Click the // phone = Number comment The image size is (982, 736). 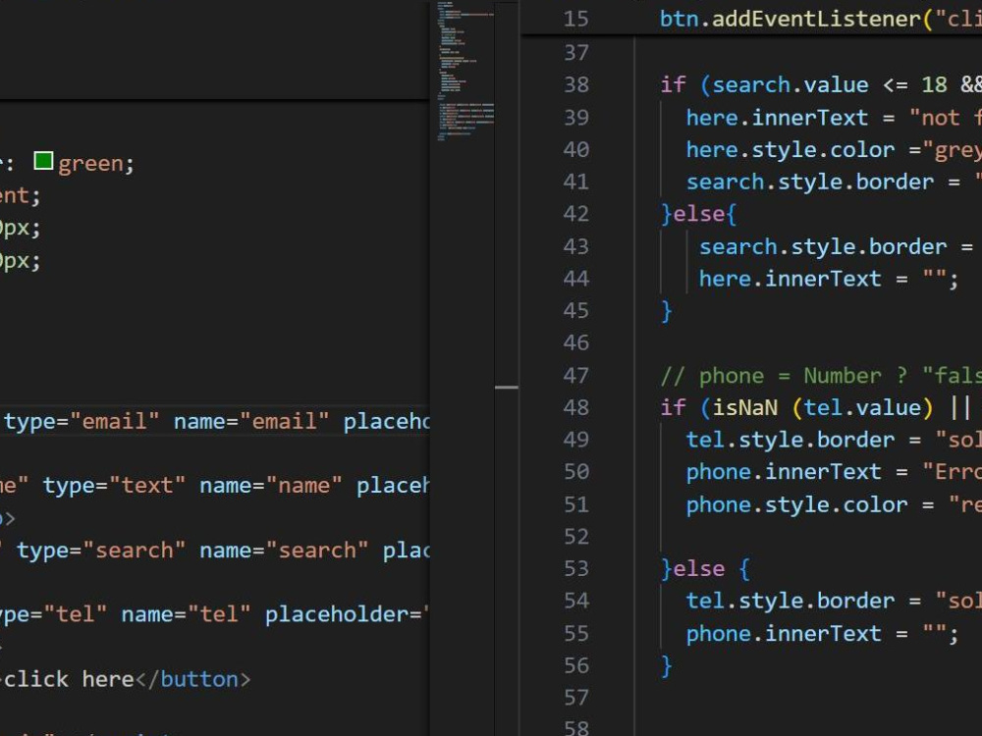821,376
